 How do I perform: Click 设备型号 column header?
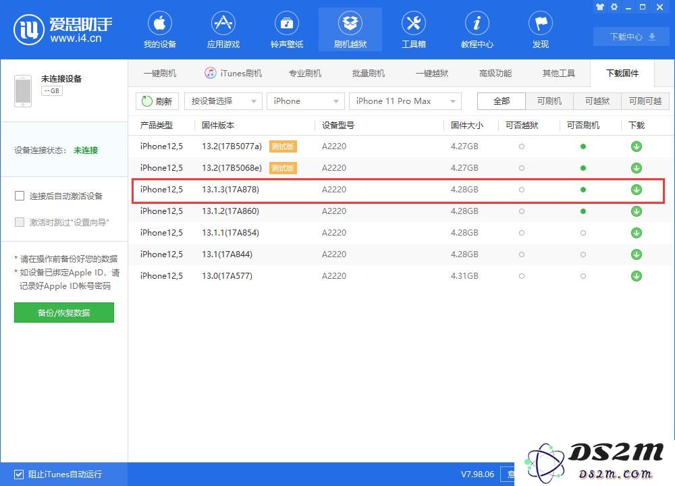(338, 126)
